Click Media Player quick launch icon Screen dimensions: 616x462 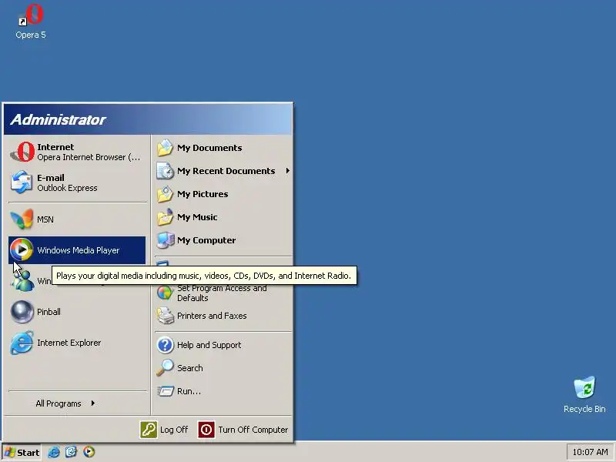click(x=89, y=452)
